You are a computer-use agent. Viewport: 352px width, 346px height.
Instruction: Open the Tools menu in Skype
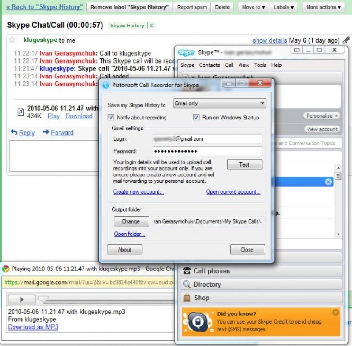coord(260,65)
